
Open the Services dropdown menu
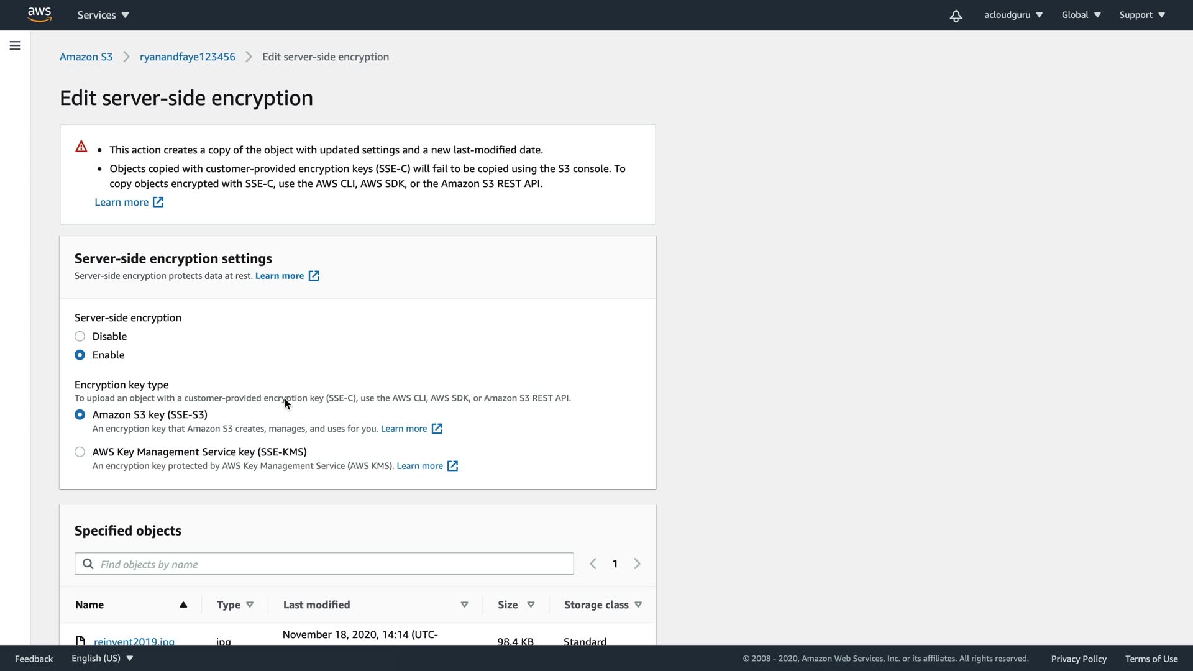[103, 15]
